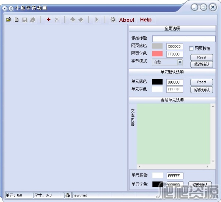The width and height of the screenshot is (221, 202).
Task: Click the status bar ball icon
Action: click(x=68, y=195)
